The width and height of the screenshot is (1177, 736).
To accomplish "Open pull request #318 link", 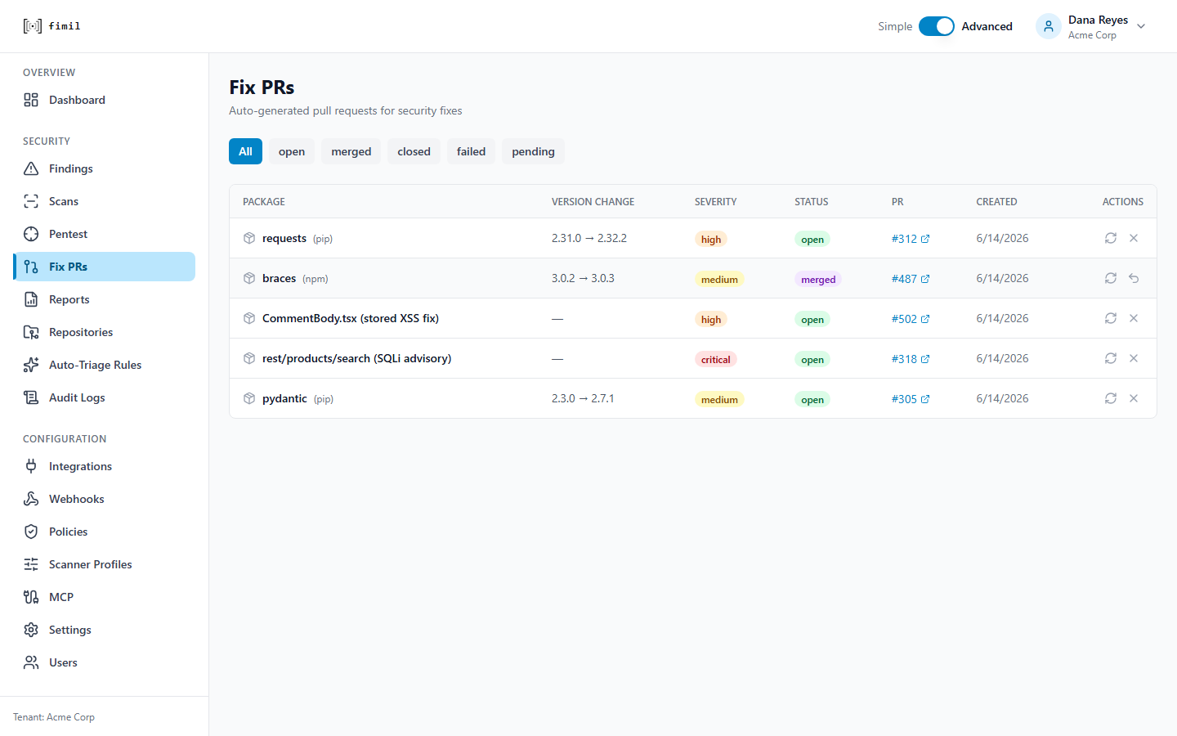I will [x=911, y=359].
